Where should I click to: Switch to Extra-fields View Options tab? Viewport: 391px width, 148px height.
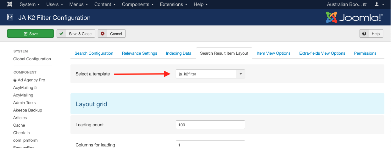coord(322,53)
